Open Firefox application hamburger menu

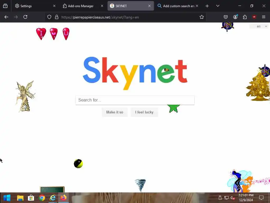(264, 17)
